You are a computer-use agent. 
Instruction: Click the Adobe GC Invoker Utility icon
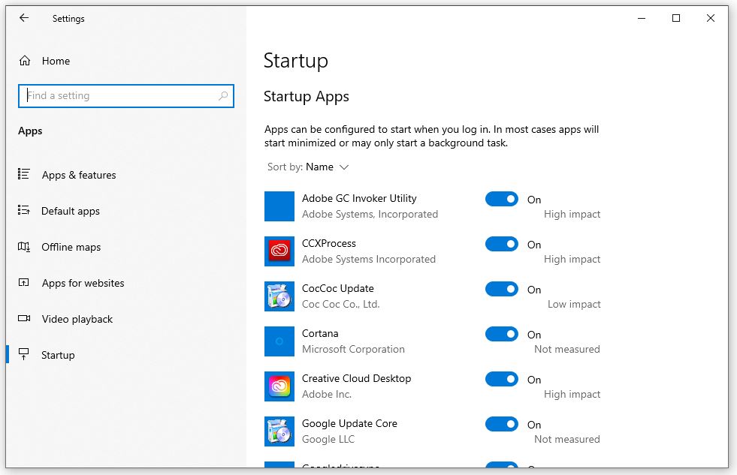tap(279, 206)
